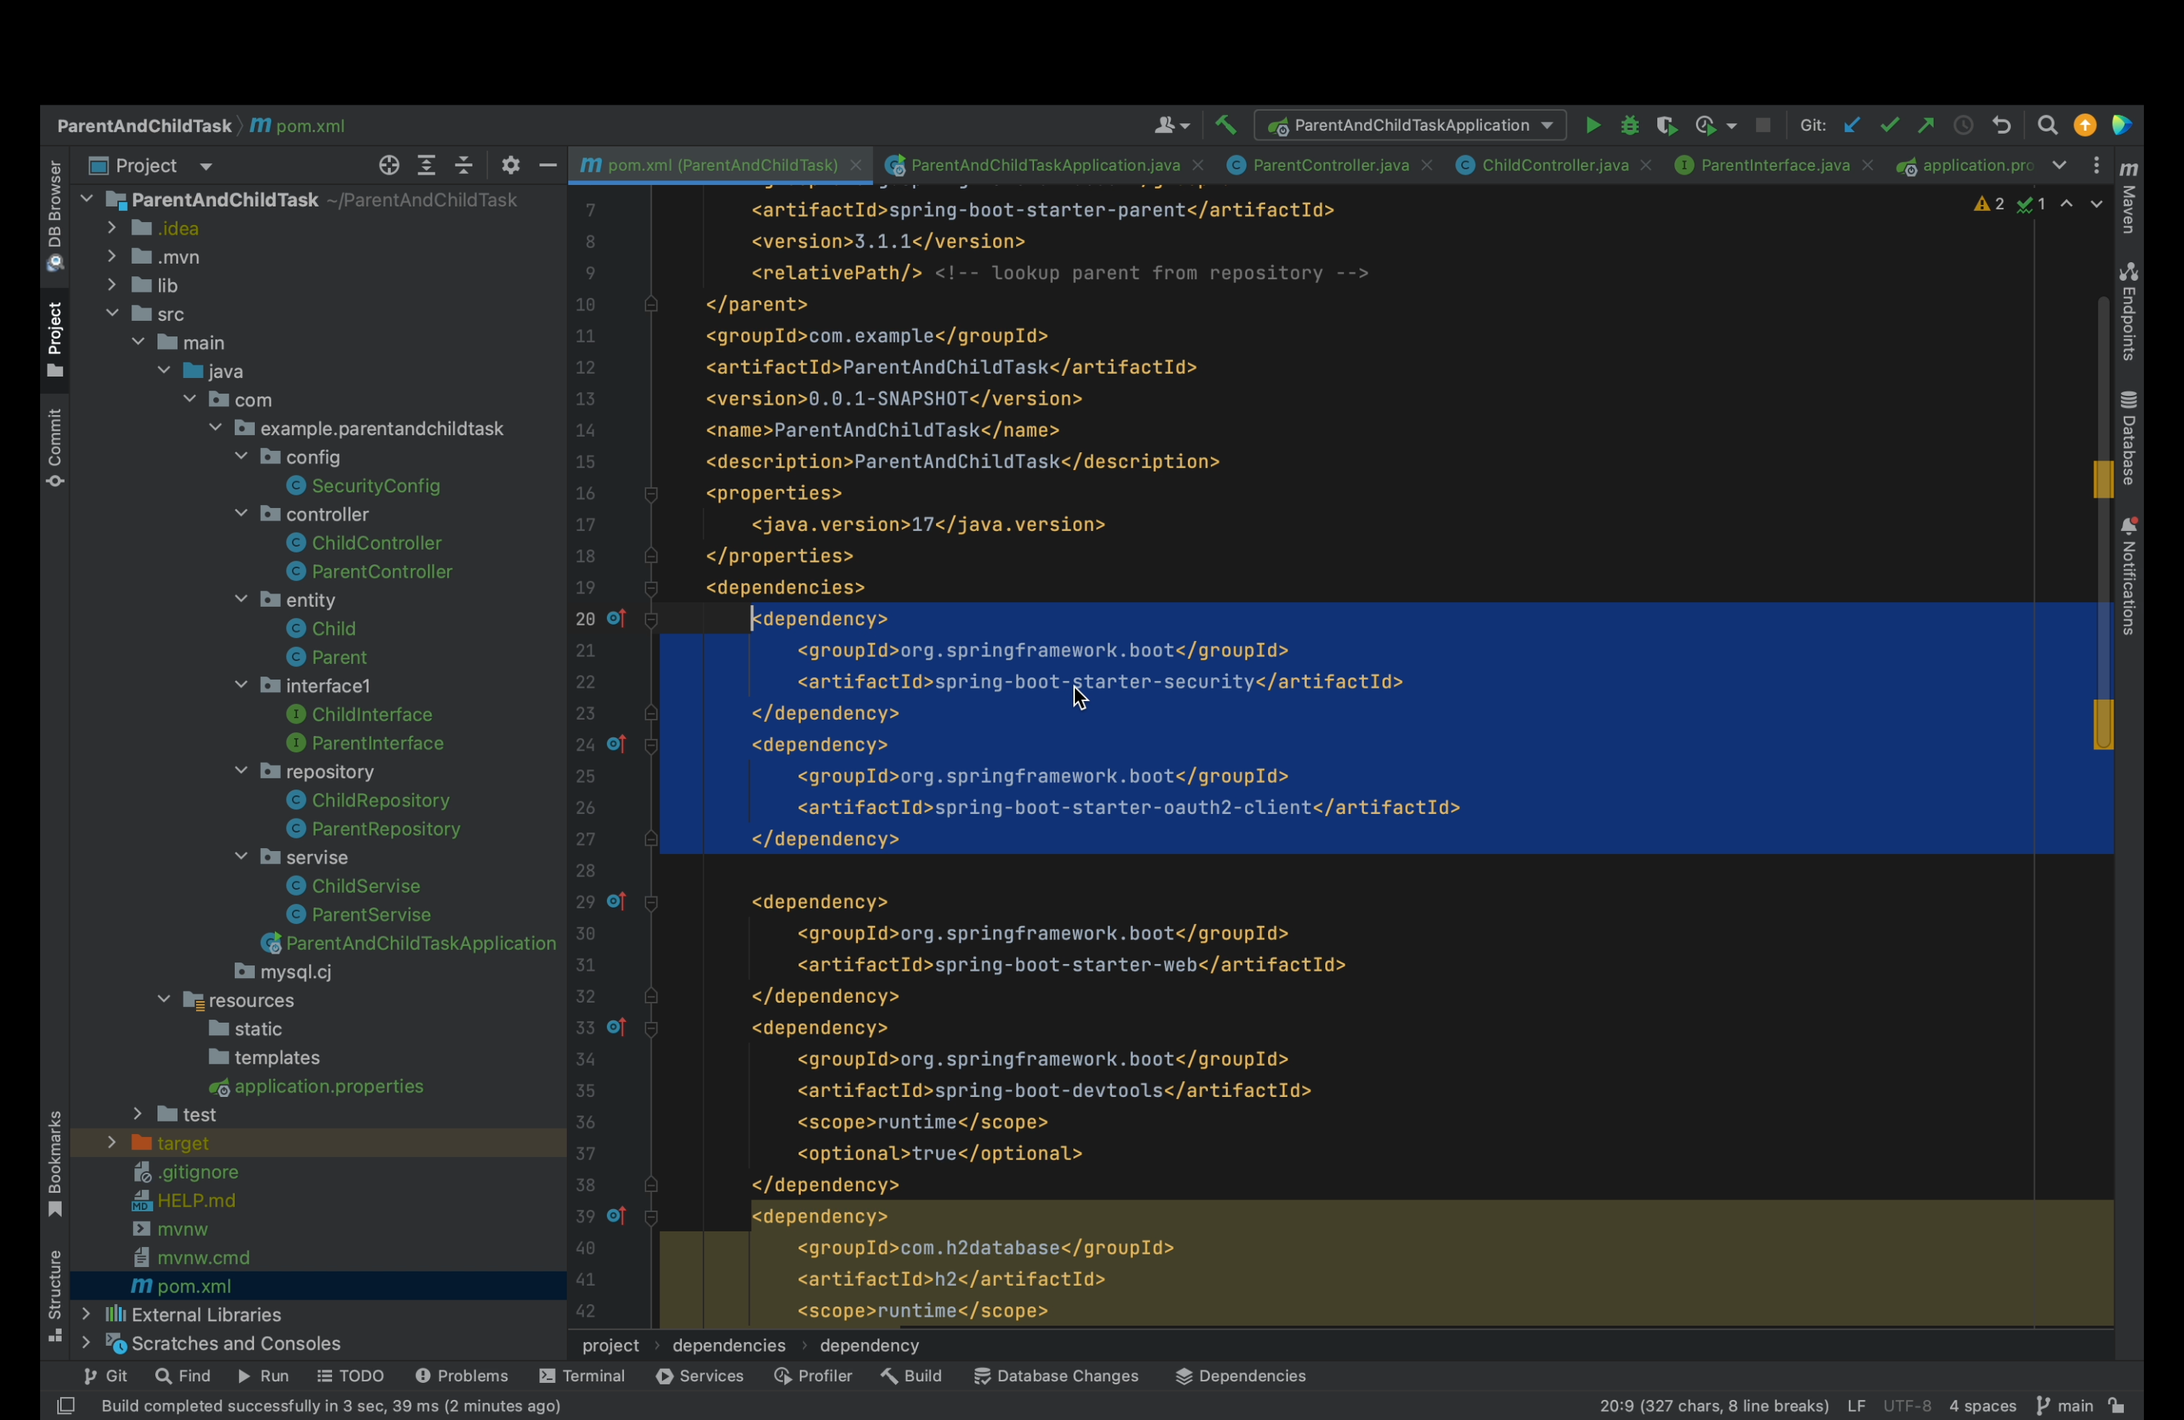2184x1420 pixels.
Task: Run with coverage shield icon
Action: tap(1666, 126)
